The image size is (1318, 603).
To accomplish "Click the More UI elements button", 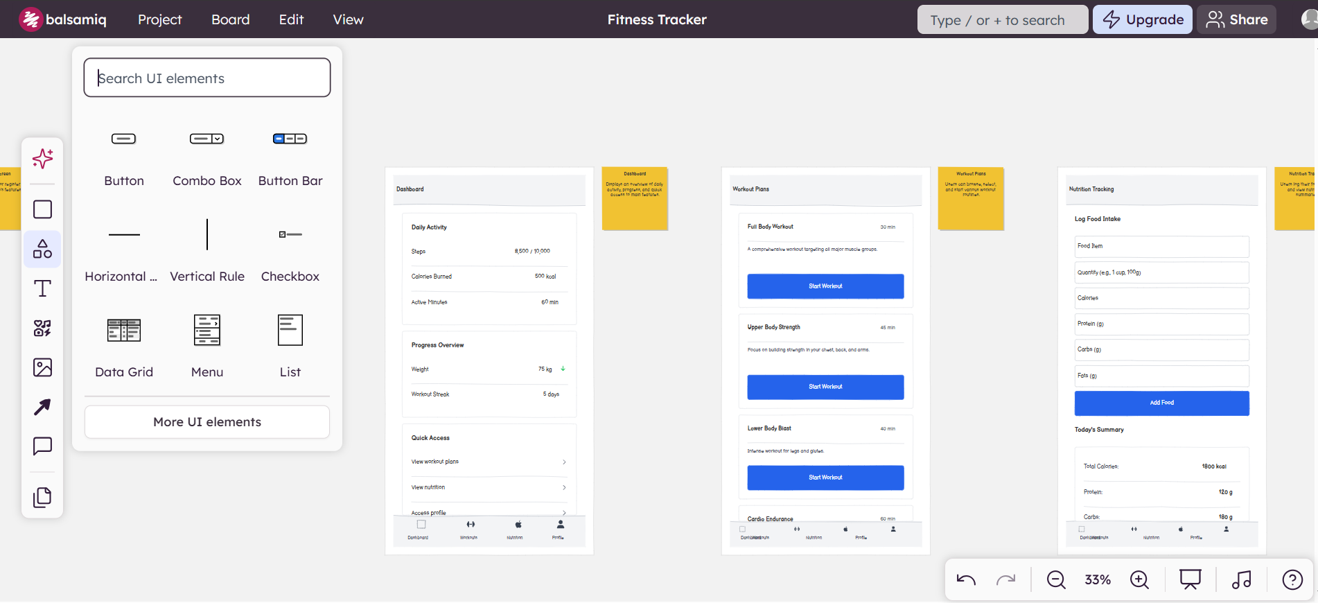I will 207,422.
